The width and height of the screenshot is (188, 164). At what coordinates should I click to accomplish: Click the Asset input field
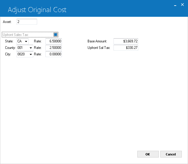(27, 22)
